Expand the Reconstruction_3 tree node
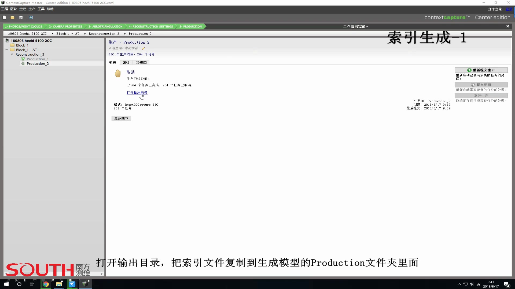This screenshot has height=289, width=515. click(12, 54)
